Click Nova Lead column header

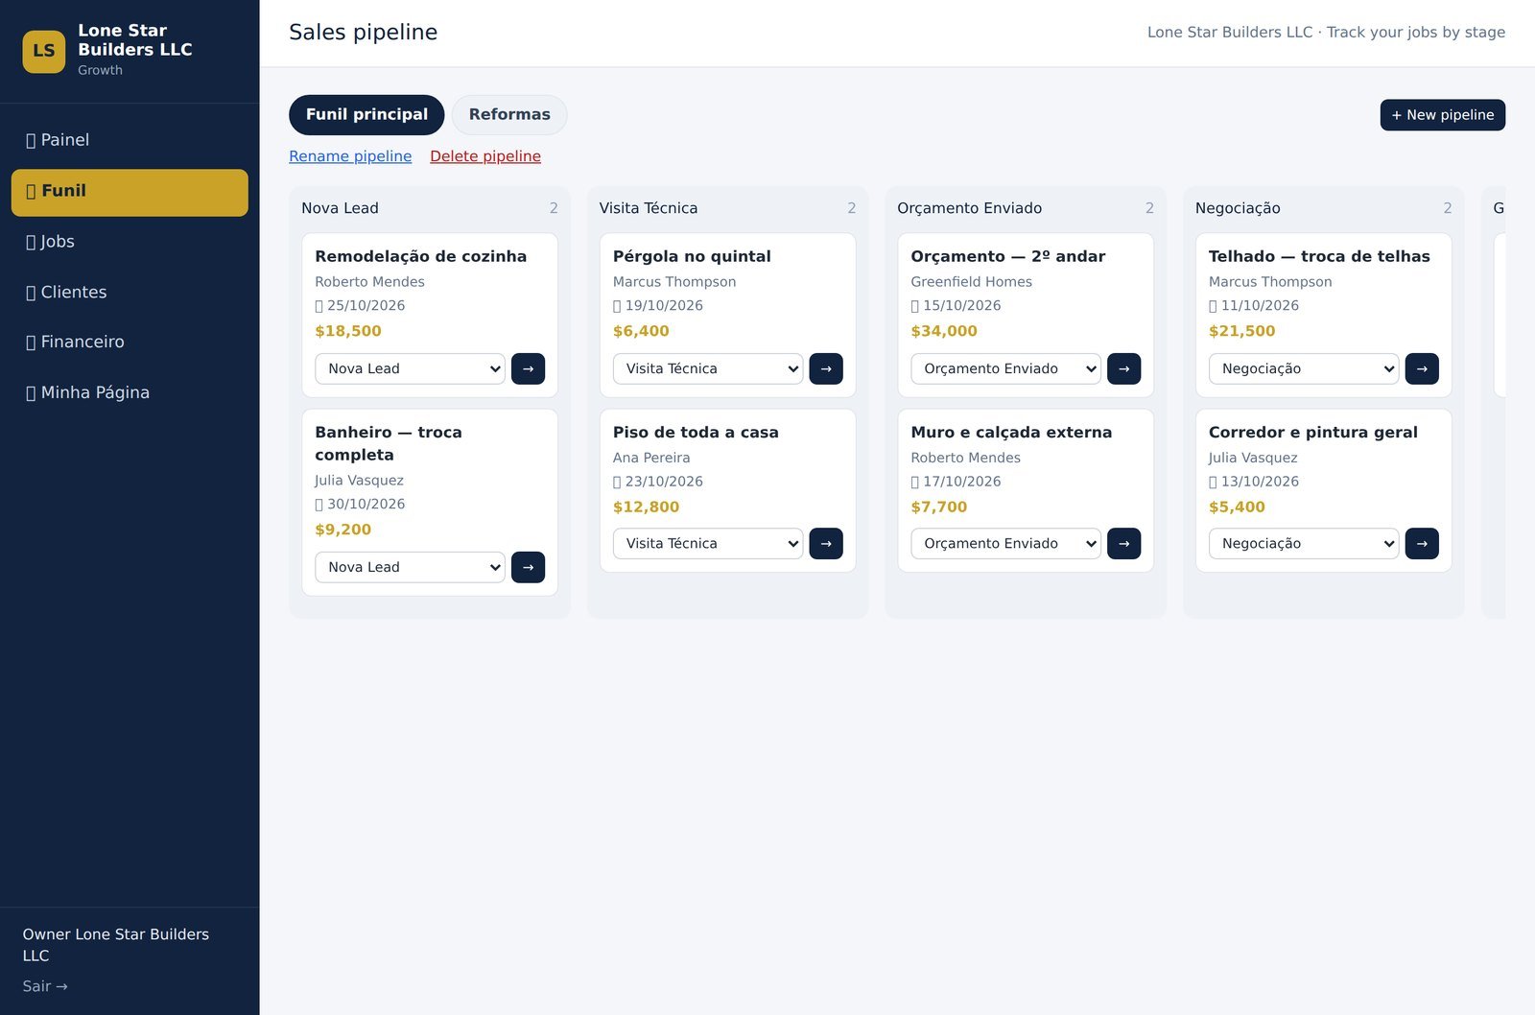click(340, 208)
